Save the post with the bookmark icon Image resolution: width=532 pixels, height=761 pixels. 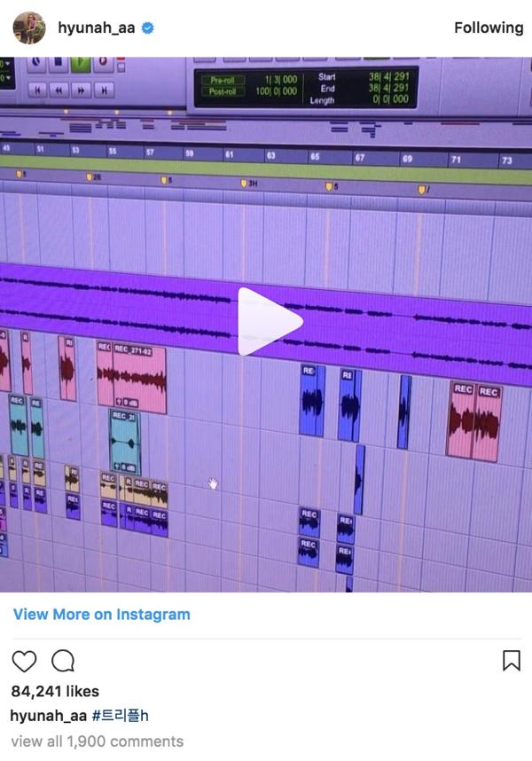[x=511, y=661]
